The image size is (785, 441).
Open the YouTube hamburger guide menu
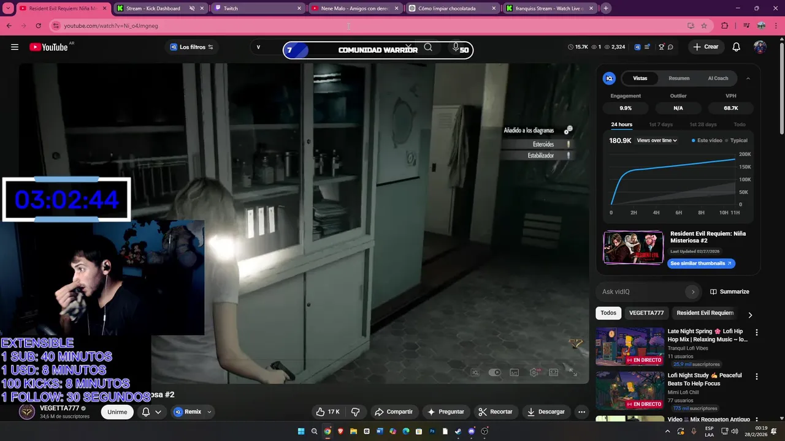point(15,47)
